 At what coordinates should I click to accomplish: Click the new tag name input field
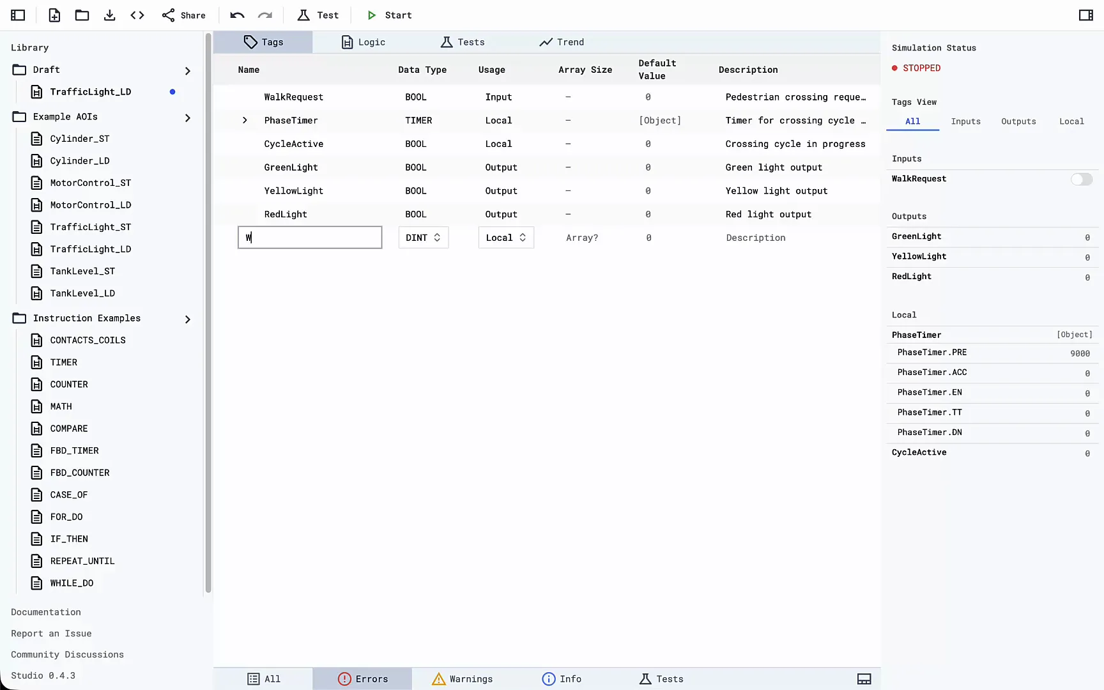[x=310, y=238]
